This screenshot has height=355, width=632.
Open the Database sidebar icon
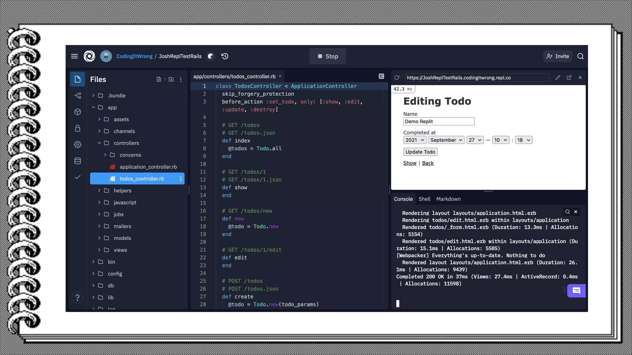pos(77,161)
